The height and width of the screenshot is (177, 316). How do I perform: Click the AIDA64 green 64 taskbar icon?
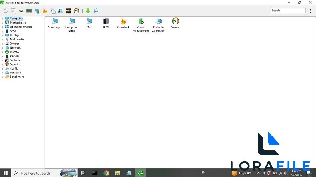pyautogui.click(x=140, y=173)
